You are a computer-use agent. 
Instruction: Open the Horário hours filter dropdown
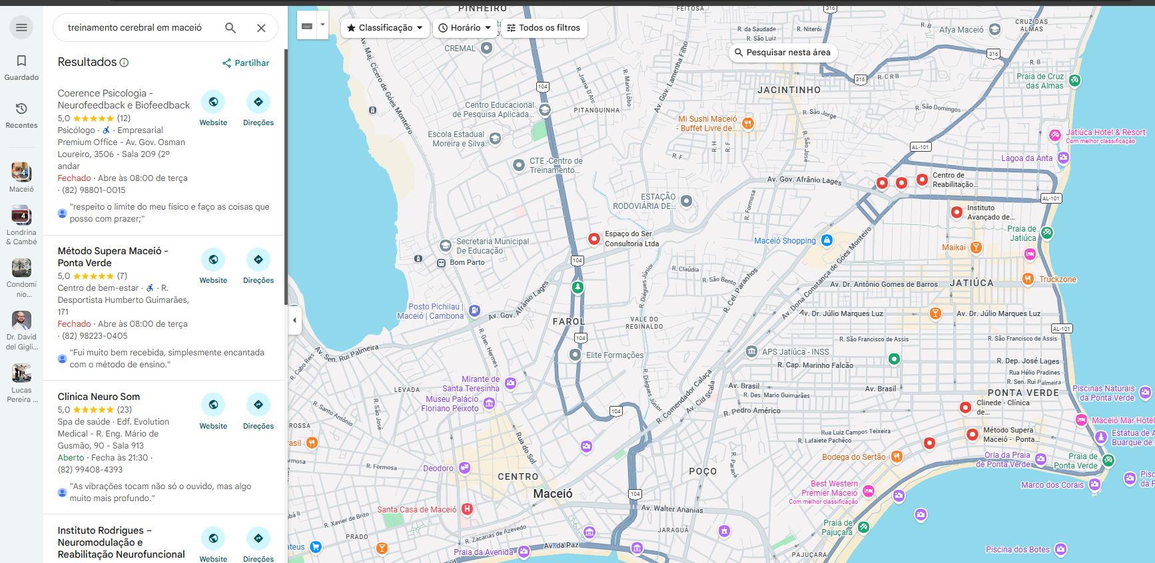pos(465,28)
